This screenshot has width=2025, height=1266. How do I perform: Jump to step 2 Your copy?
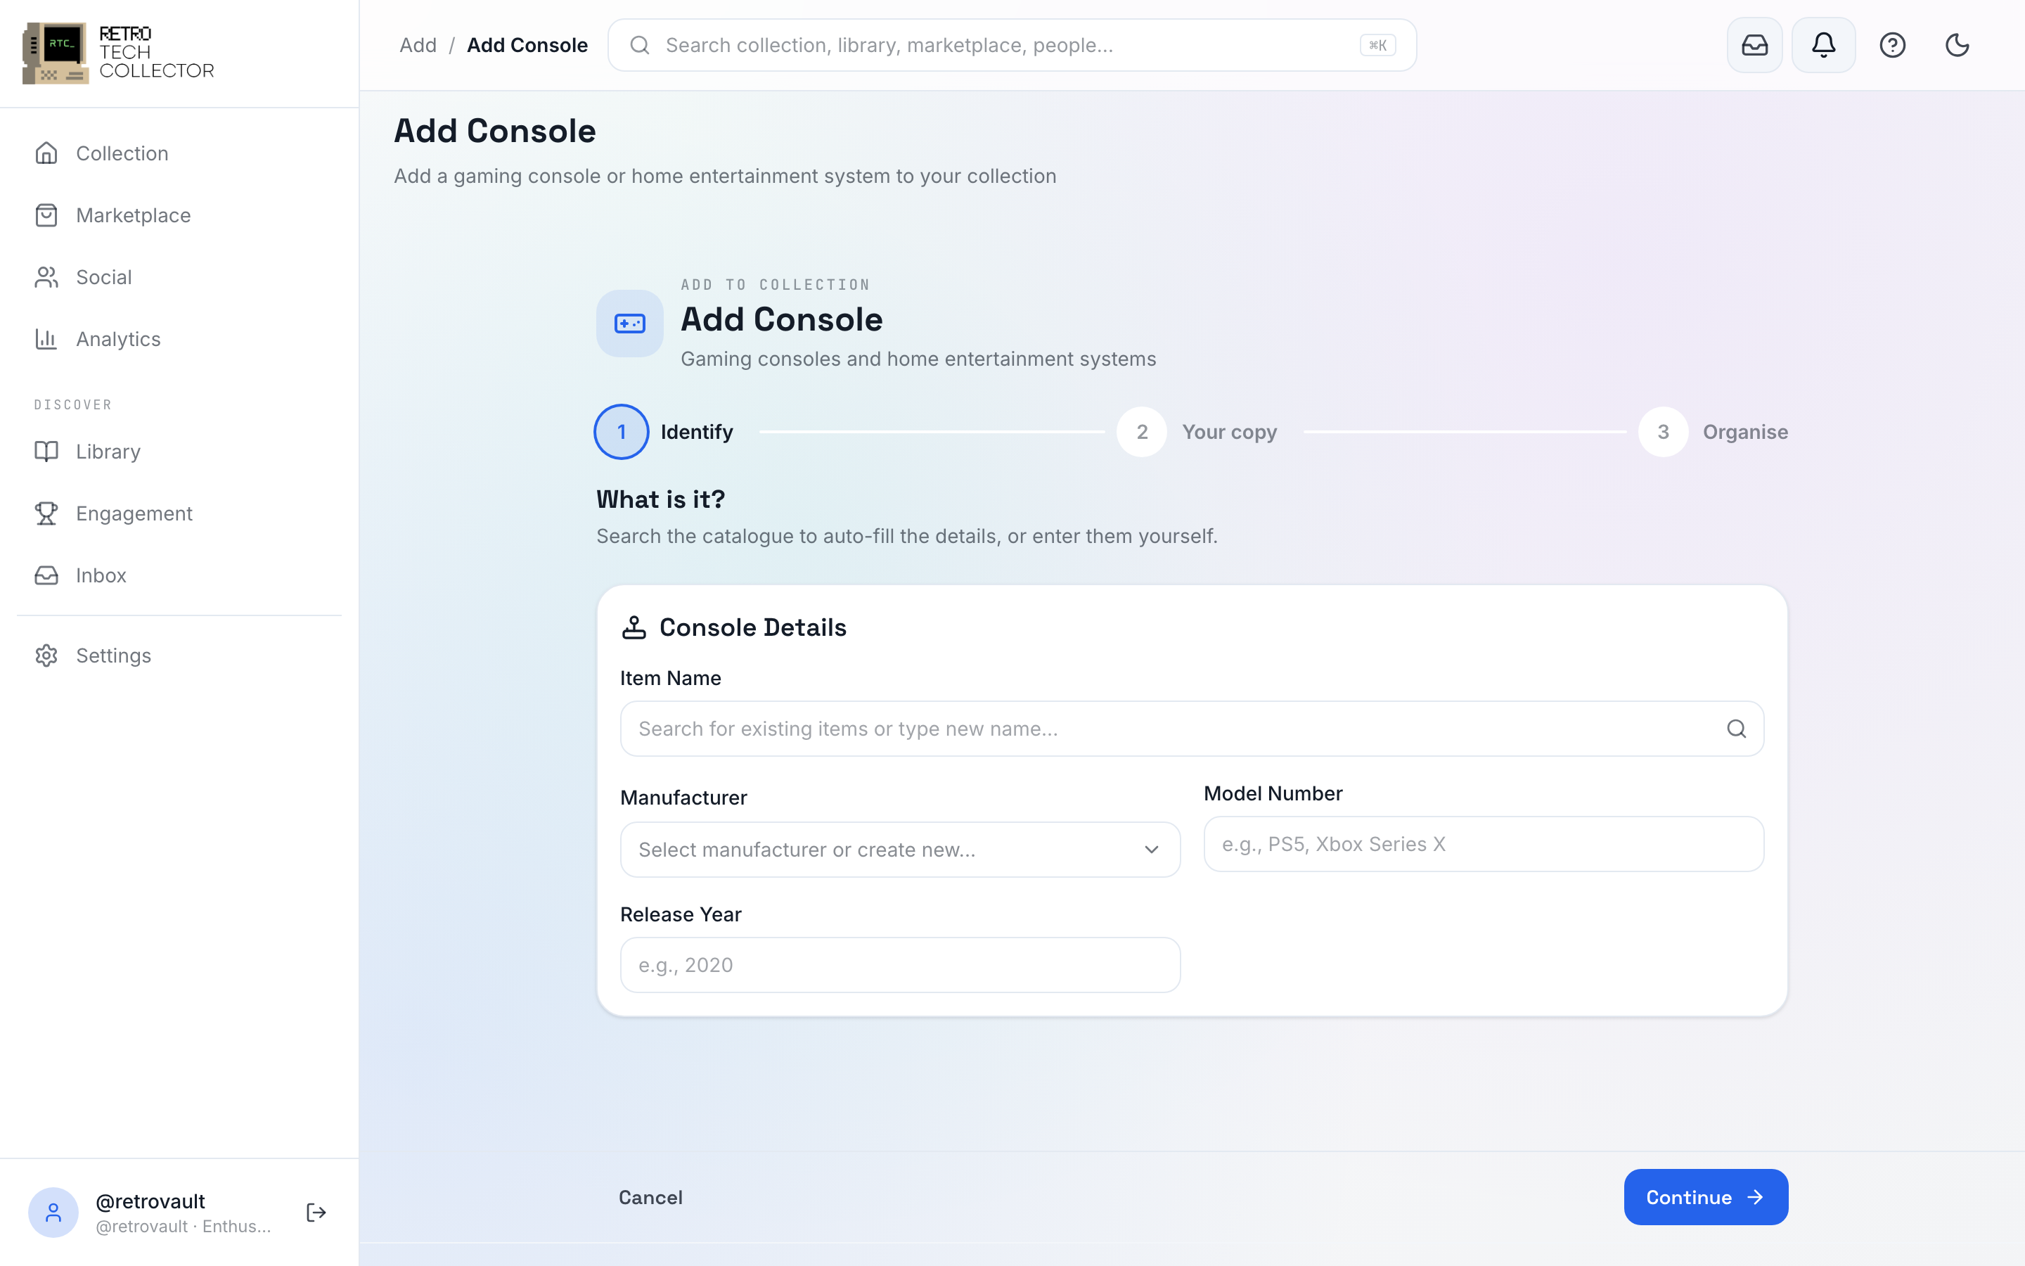coord(1197,432)
